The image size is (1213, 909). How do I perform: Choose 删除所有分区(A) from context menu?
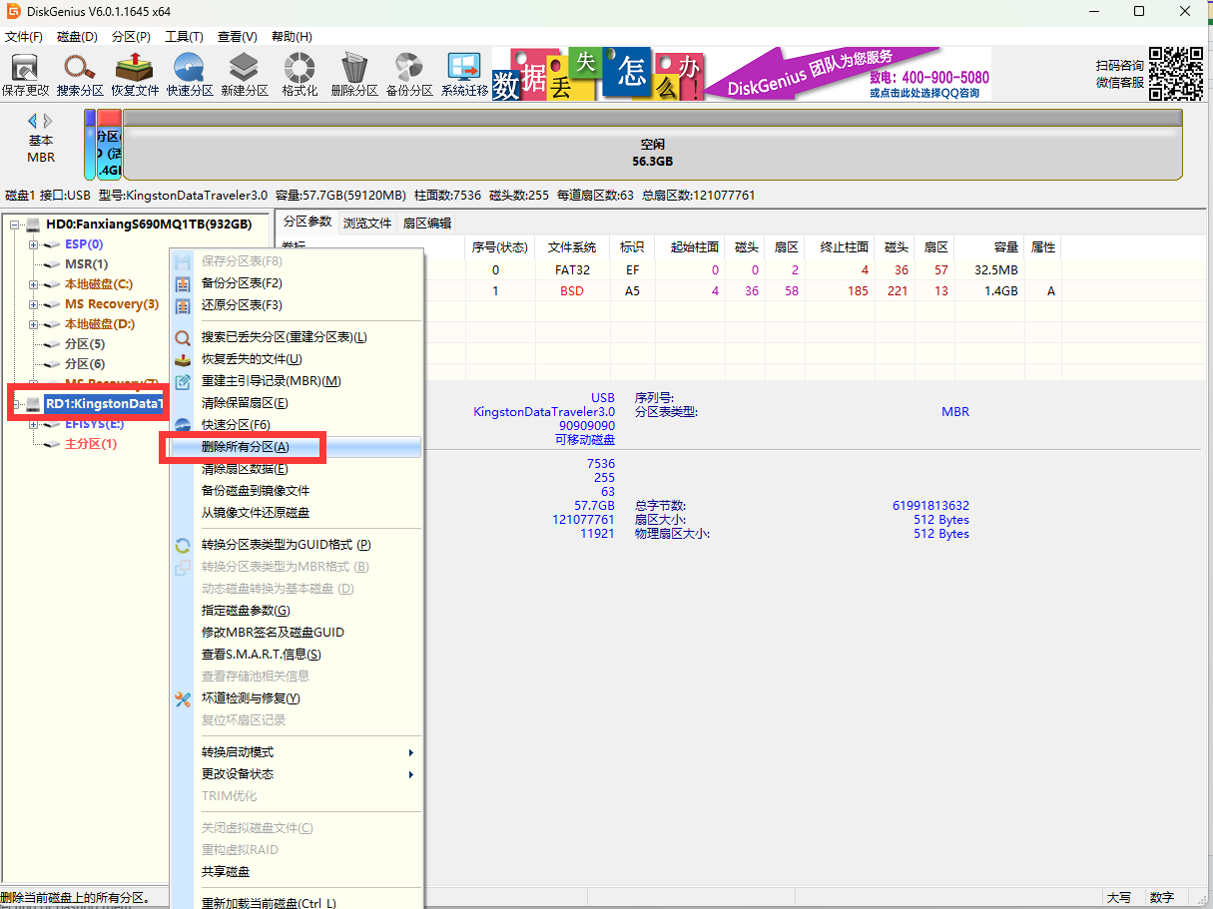[296, 447]
